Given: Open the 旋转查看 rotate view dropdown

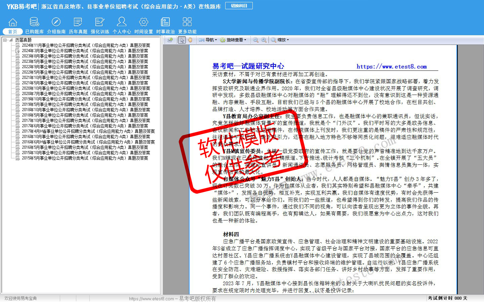Looking at the screenshot, I should pos(233,40).
